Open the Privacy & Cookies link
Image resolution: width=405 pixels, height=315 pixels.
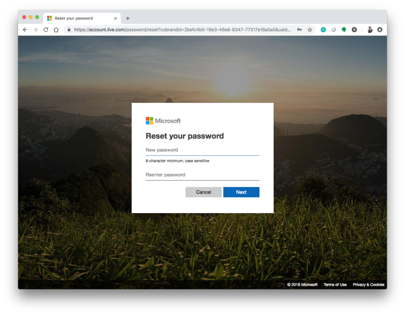coord(368,285)
